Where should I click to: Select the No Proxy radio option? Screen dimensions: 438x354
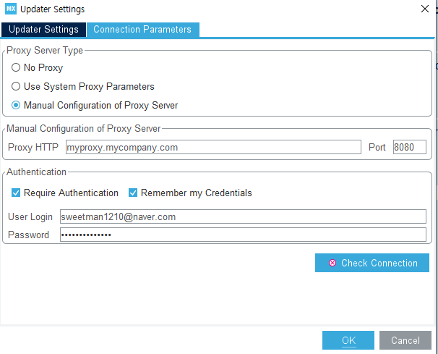pyautogui.click(x=16, y=68)
